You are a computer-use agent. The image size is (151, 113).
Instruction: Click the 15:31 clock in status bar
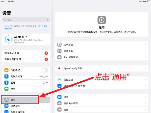tap(3, 1)
